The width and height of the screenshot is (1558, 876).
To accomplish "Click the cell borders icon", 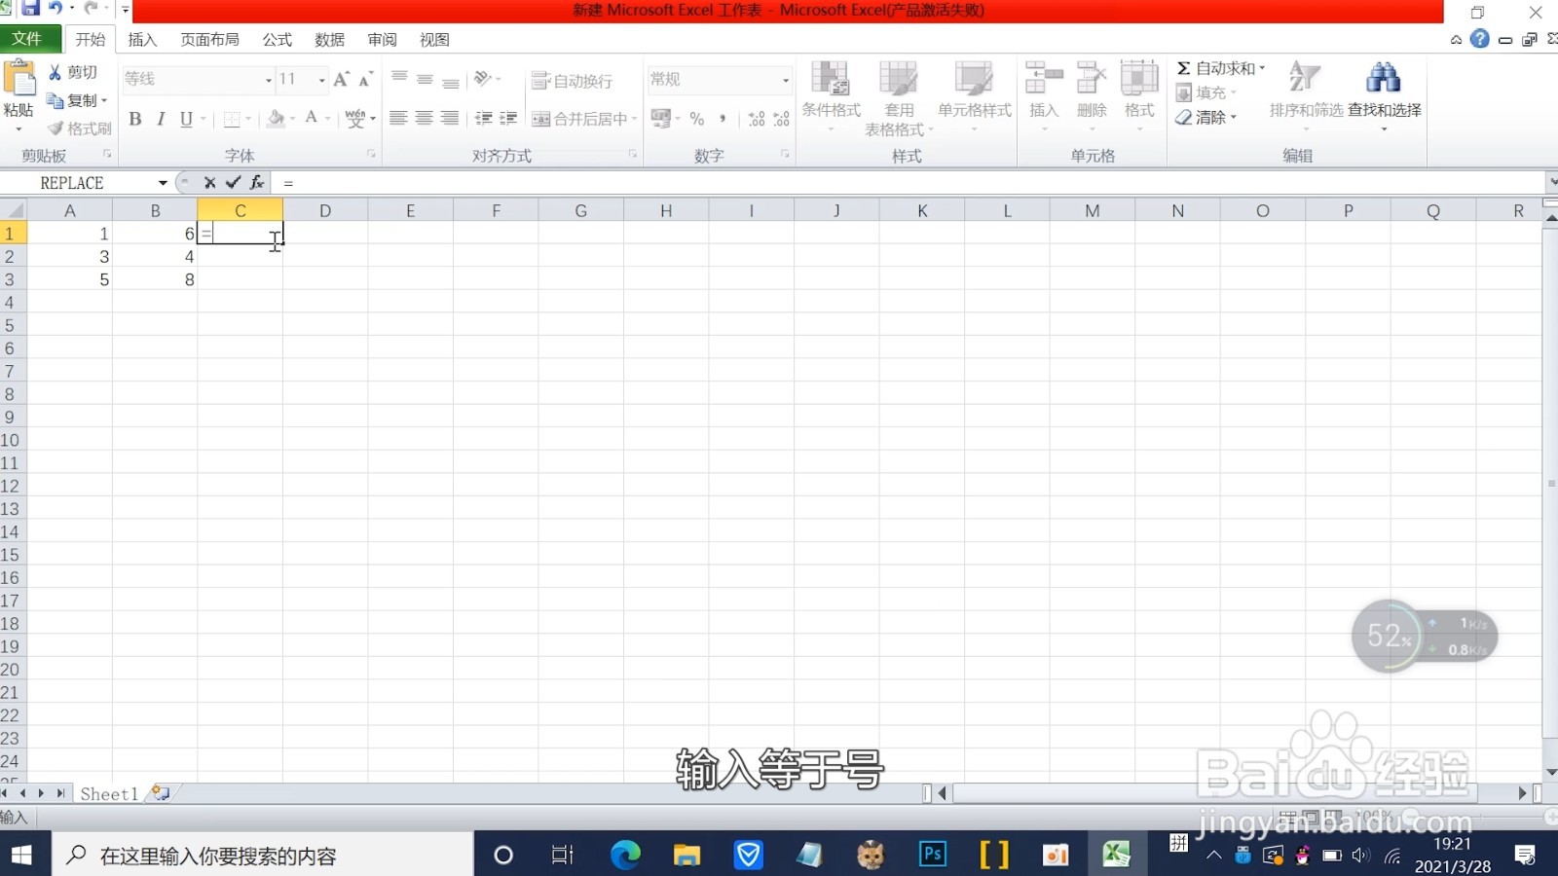I will tap(232, 119).
